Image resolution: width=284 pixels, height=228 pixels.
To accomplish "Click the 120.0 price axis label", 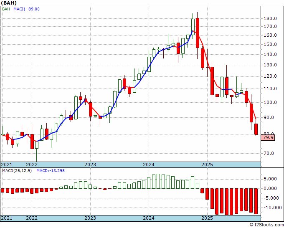I will coord(270,76).
